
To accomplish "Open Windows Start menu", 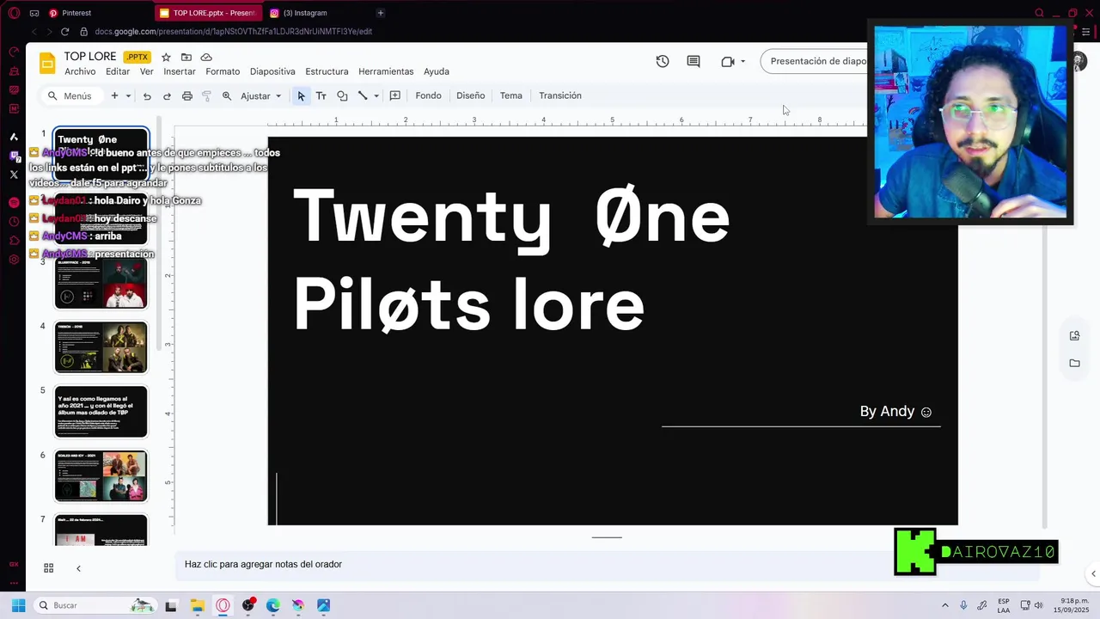I will pos(18,605).
